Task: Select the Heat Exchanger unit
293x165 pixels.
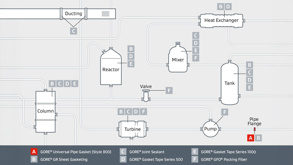Action: pos(221,20)
